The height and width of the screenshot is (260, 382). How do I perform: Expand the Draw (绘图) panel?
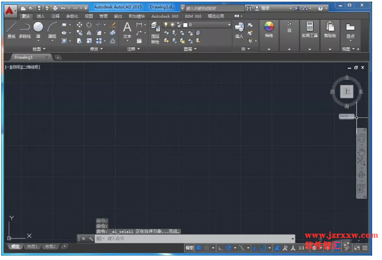click(x=39, y=49)
